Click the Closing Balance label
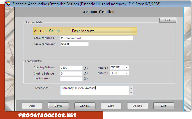The image size is (192, 119). (x=45, y=73)
